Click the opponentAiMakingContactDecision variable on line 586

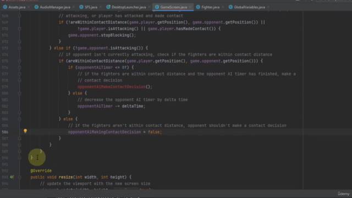coord(105,132)
